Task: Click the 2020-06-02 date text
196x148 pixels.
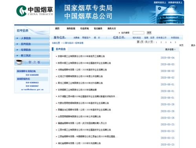Action: [x=167, y=78]
